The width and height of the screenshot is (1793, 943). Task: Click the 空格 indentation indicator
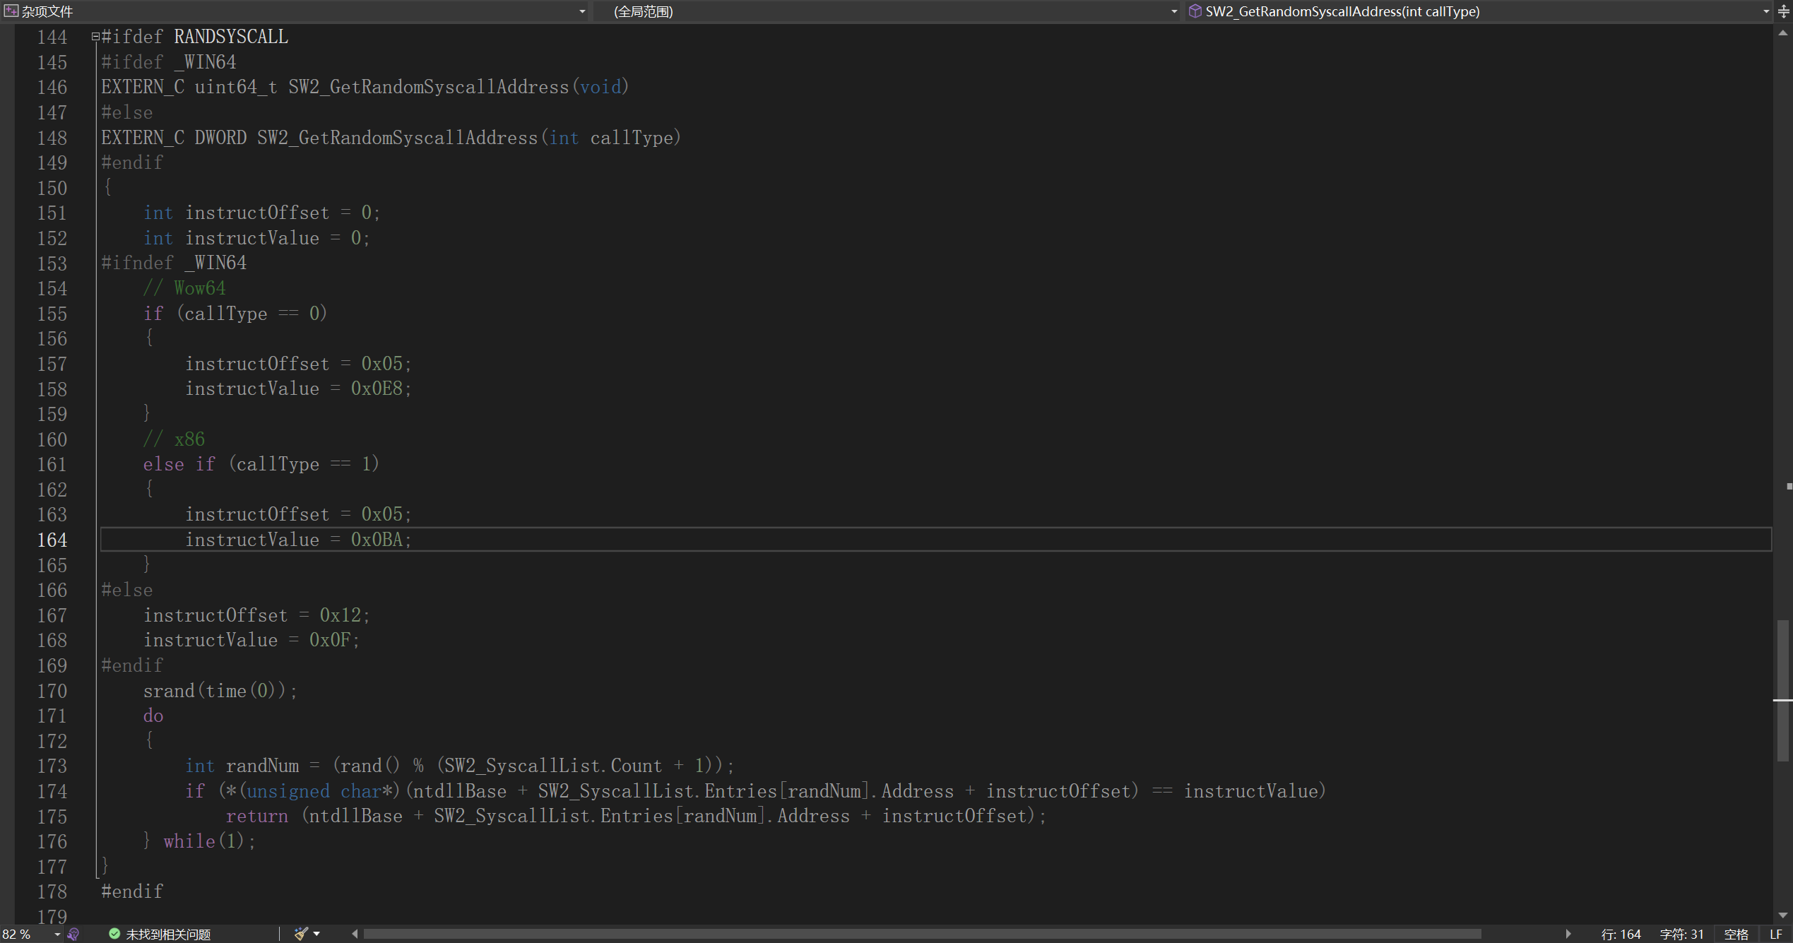pos(1736,934)
